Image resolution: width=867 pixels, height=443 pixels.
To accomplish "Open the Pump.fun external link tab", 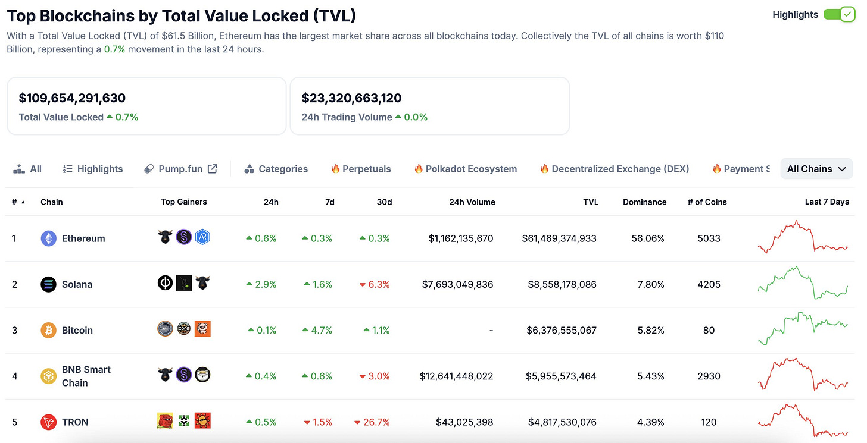I will pyautogui.click(x=180, y=169).
